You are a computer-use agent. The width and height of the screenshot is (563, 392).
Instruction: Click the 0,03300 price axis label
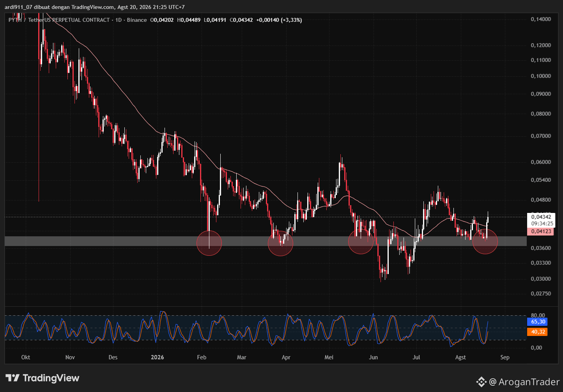[x=541, y=263]
